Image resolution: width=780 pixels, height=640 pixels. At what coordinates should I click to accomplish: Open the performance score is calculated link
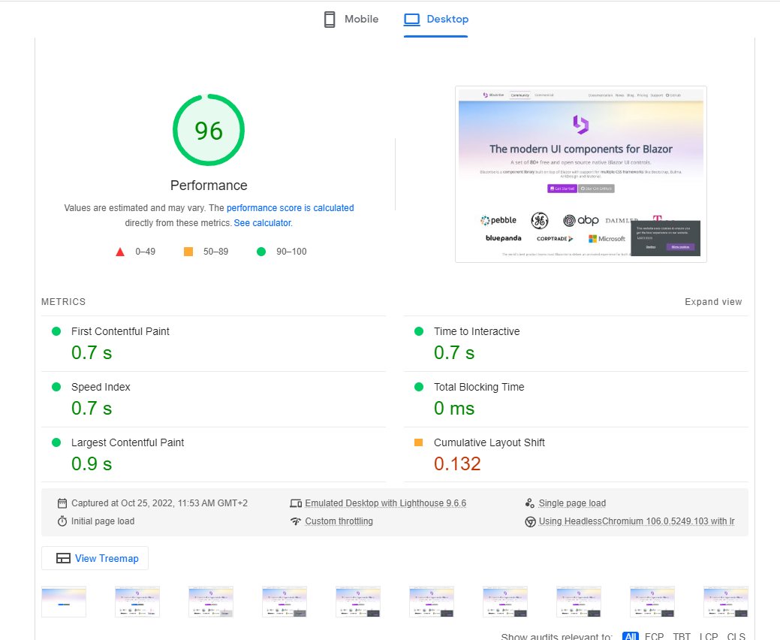(290, 208)
